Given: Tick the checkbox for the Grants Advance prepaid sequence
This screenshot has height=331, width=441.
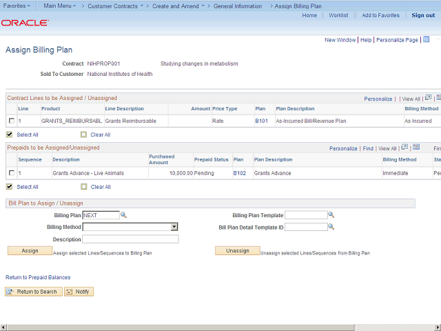Looking at the screenshot, I should 12,173.
